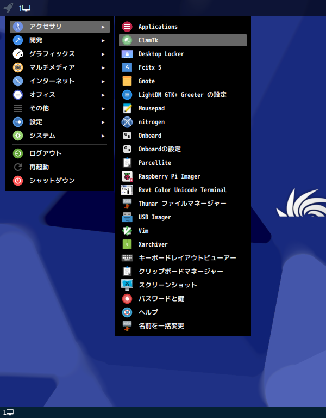
Task: Click the rocket launcher icon in top panel
Action: 8,8
